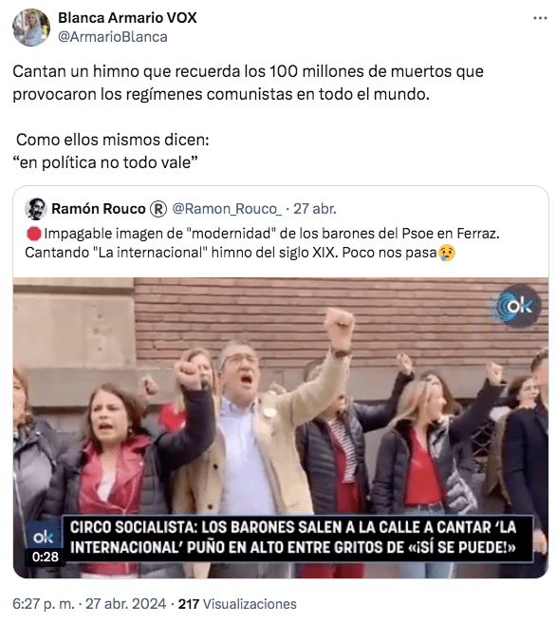Click the main tweet text about himno
The image size is (556, 624).
[248, 117]
